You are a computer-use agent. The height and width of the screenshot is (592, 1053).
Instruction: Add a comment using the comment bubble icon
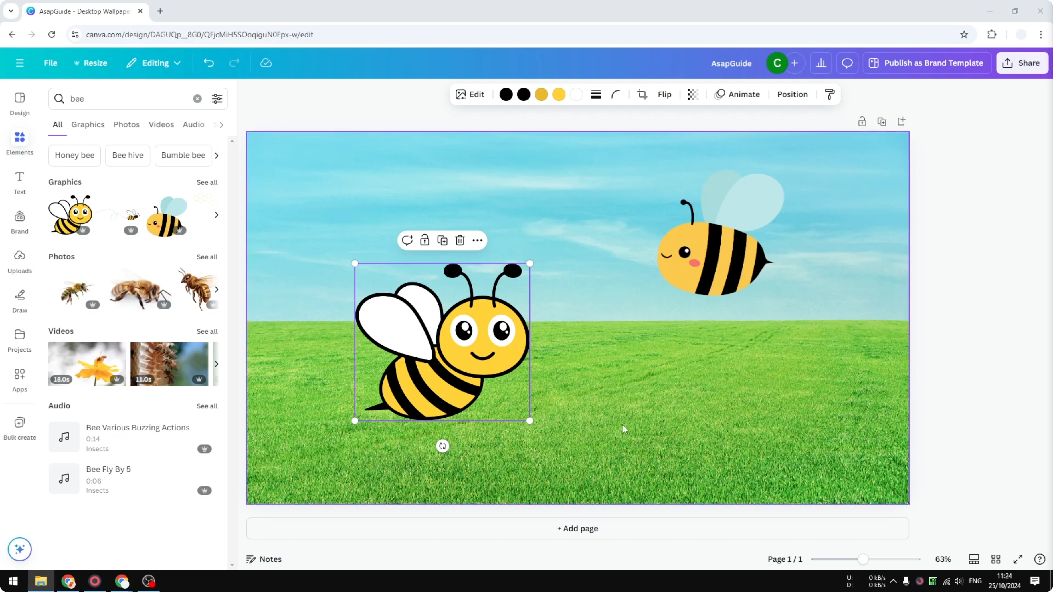pyautogui.click(x=407, y=240)
